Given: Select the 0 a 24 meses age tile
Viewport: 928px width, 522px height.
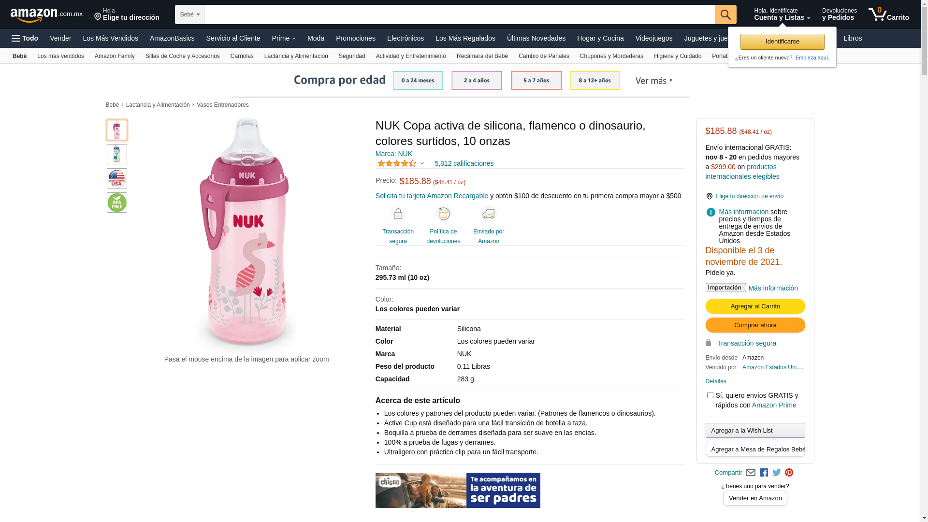Looking at the screenshot, I should pyautogui.click(x=418, y=80).
